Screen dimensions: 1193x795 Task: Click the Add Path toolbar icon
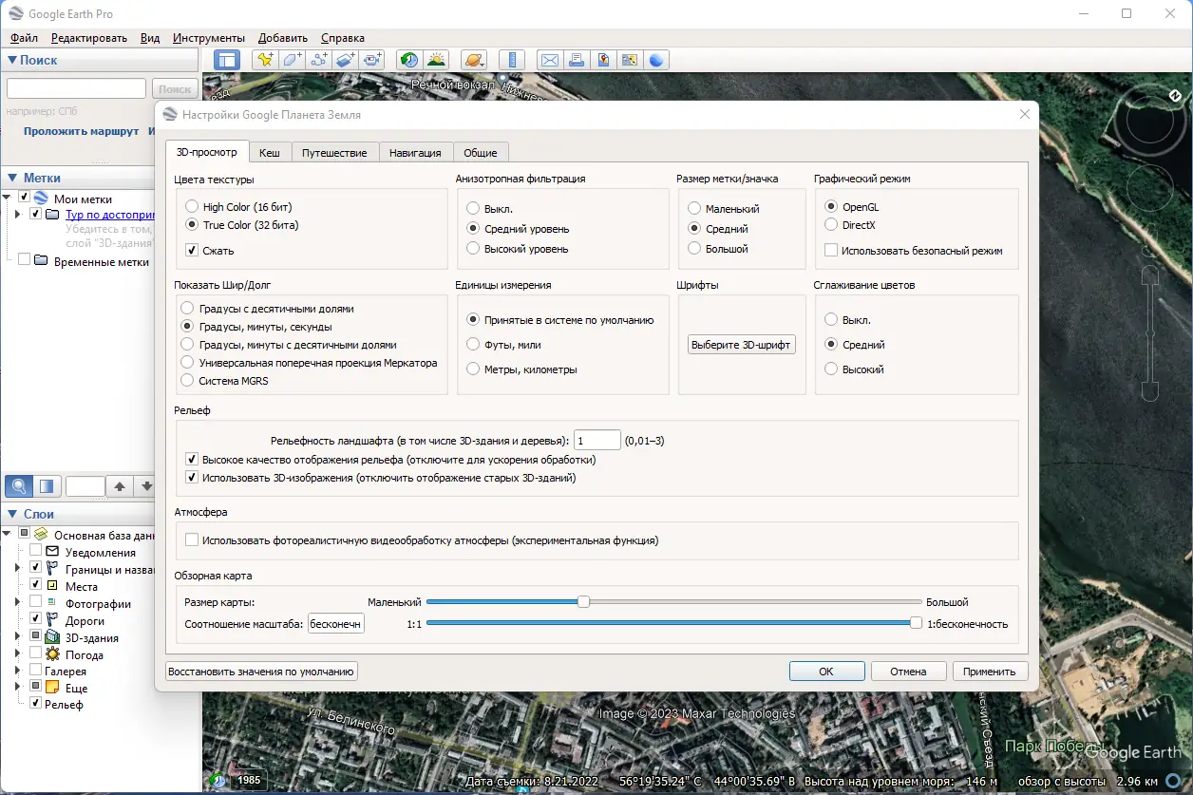click(320, 60)
